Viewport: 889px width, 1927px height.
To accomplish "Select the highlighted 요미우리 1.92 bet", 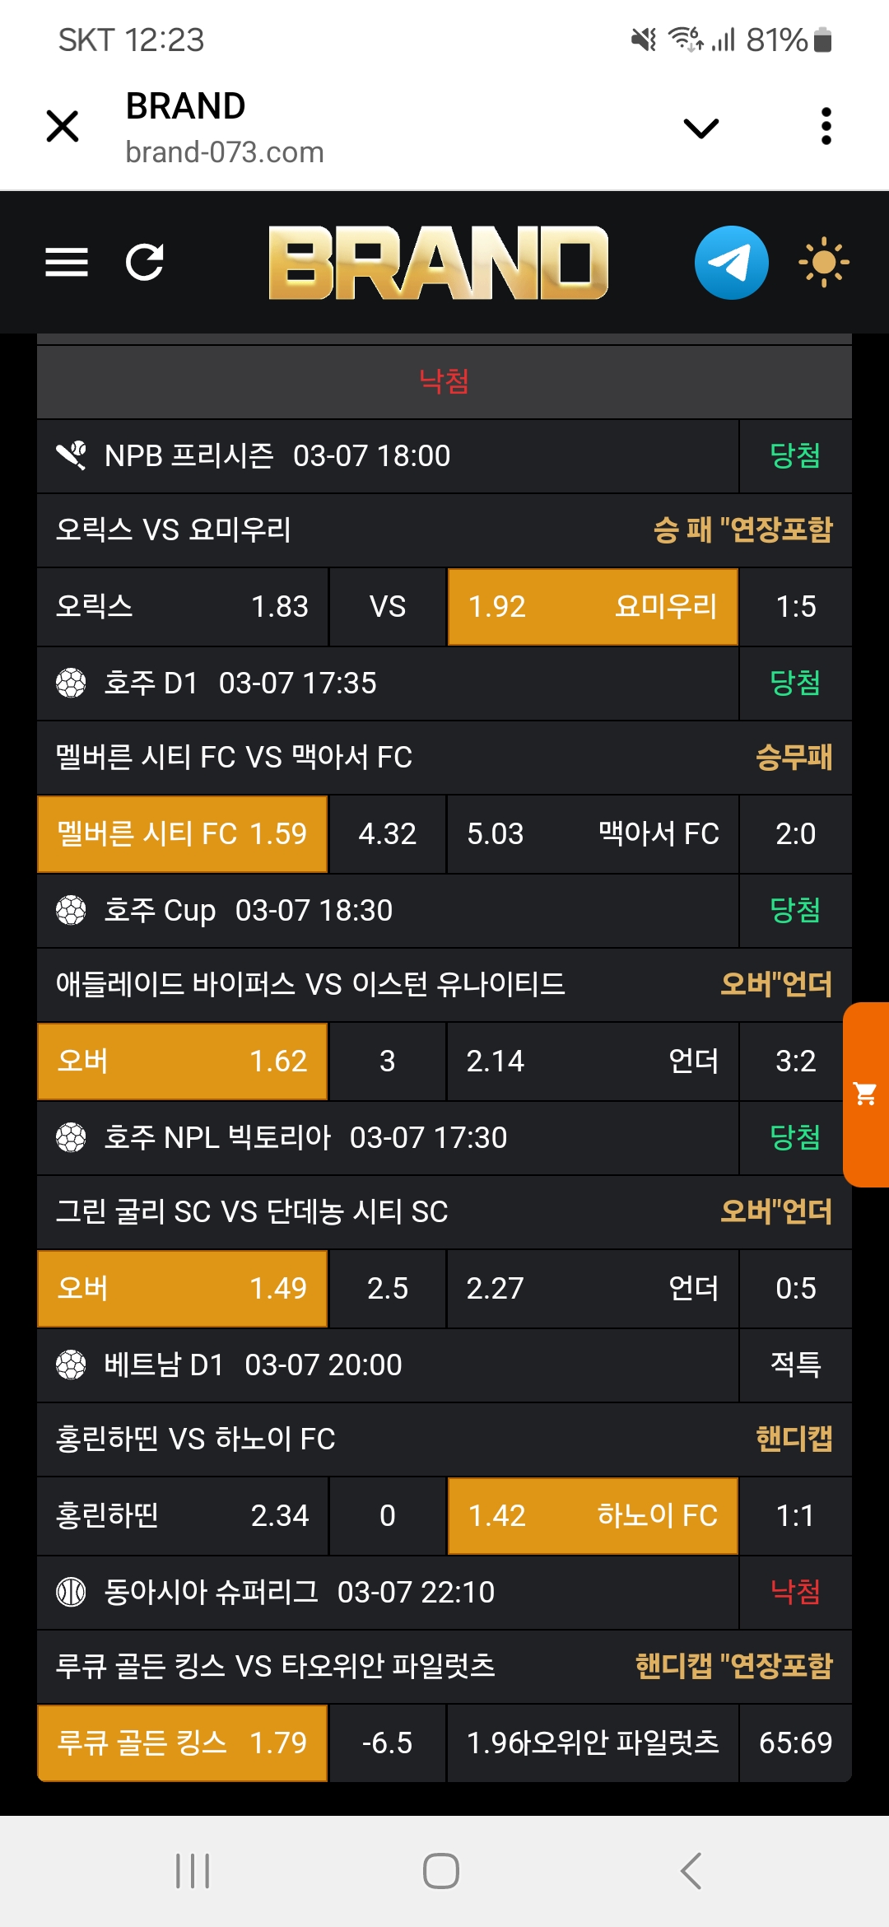I will 593,607.
